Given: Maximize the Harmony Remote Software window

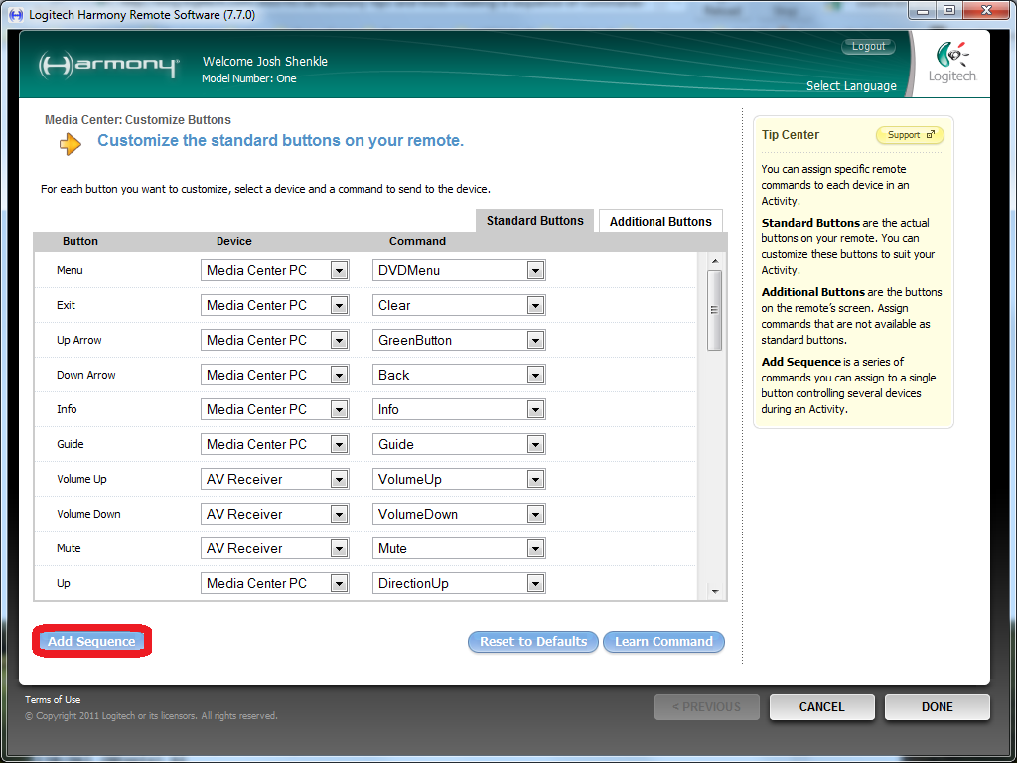Looking at the screenshot, I should (949, 10).
